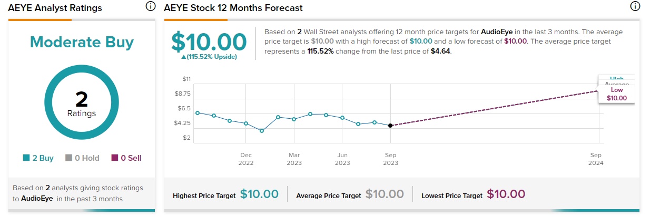Click info icon beside 12 Months Forecast
650x217 pixels.
635,7
